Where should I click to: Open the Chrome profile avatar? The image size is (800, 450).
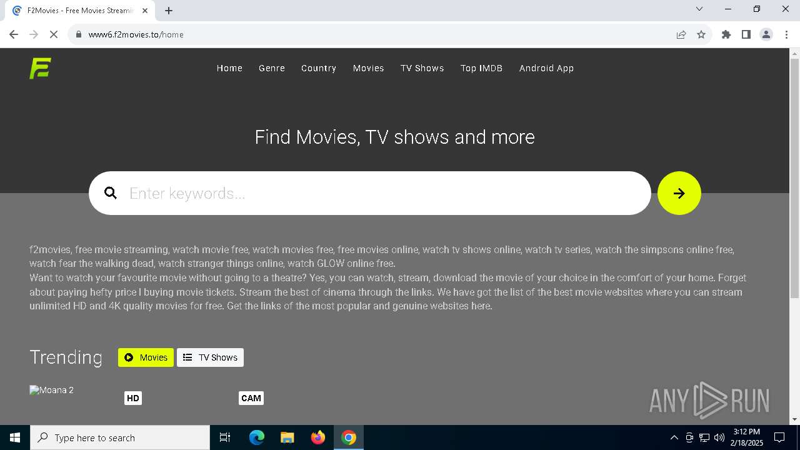766,34
